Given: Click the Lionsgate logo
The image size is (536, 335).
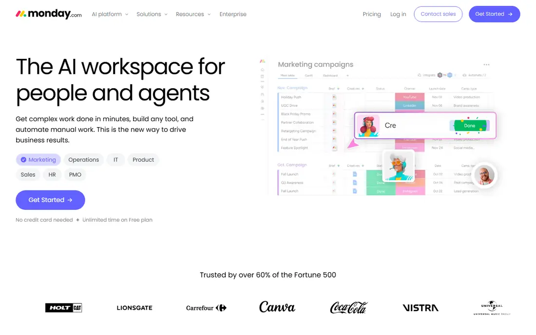Looking at the screenshot, I should click(x=134, y=308).
